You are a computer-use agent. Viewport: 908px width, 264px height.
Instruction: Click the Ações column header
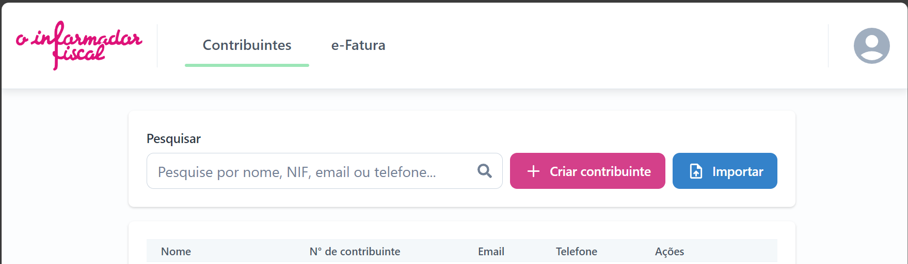coord(670,251)
